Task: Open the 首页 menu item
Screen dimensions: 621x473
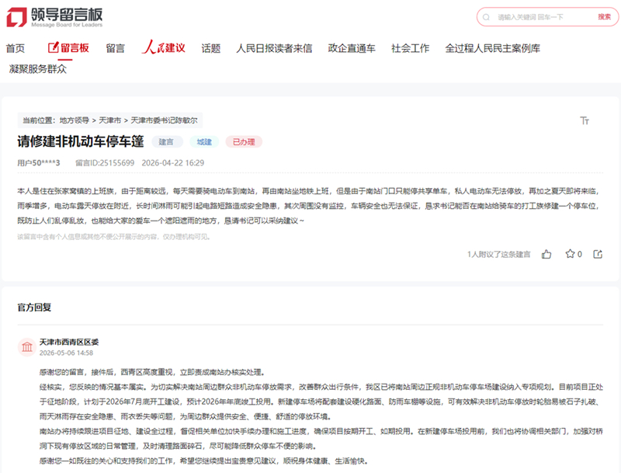Action: [x=15, y=48]
